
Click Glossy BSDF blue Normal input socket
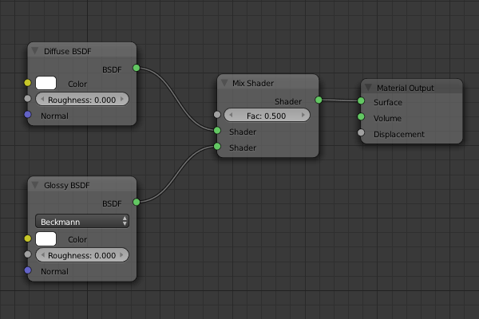[27, 270]
